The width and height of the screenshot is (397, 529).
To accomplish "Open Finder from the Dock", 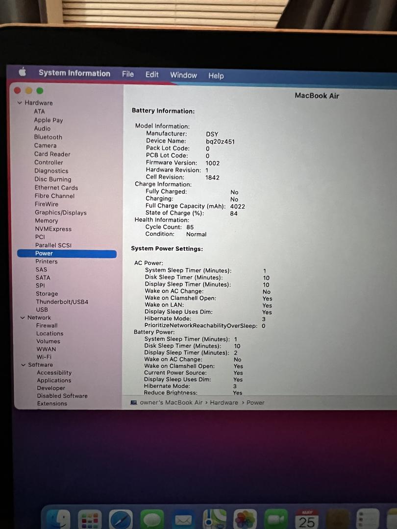I will tap(58, 520).
